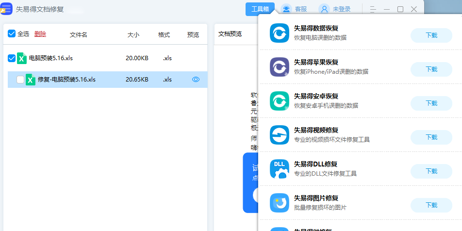Click the Excel icon of 电脑预装5.16.xls
Viewport: 462px width, 231px height.
(21, 58)
